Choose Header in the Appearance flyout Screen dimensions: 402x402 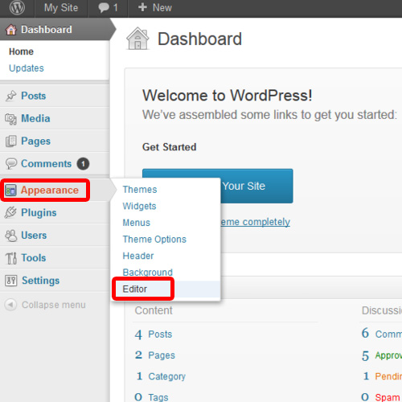click(x=138, y=256)
